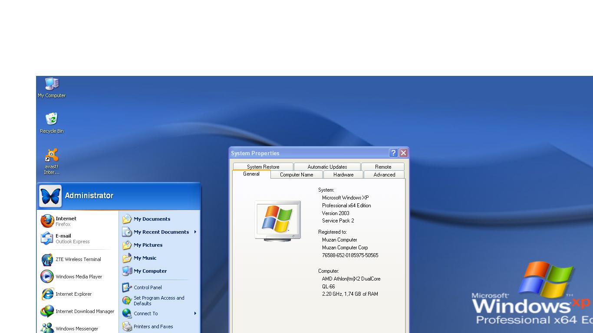Expand the Connect To submenu arrow

[195, 313]
